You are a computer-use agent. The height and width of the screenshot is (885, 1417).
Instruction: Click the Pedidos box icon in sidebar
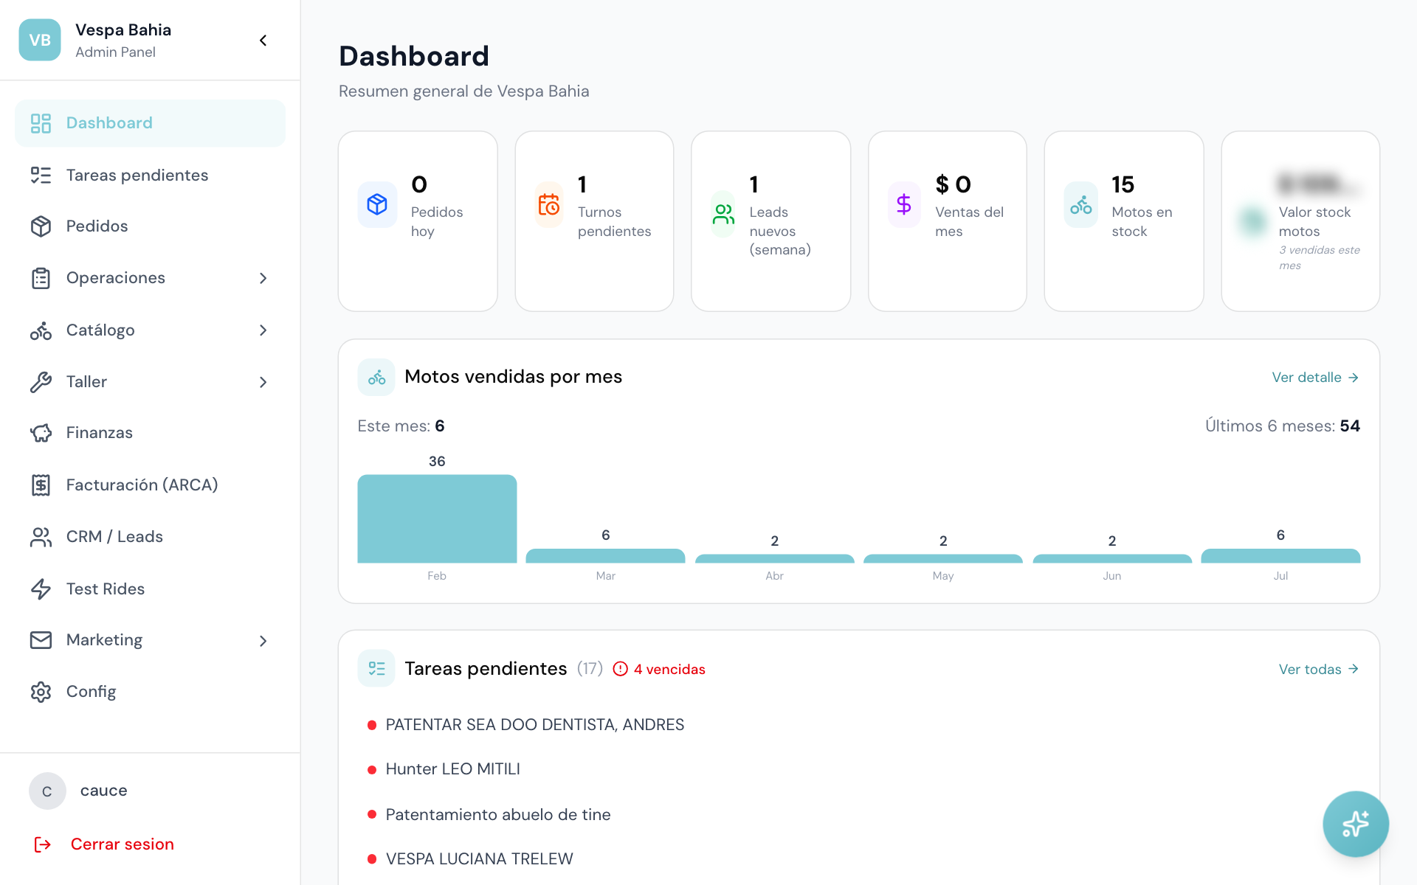[x=41, y=226]
